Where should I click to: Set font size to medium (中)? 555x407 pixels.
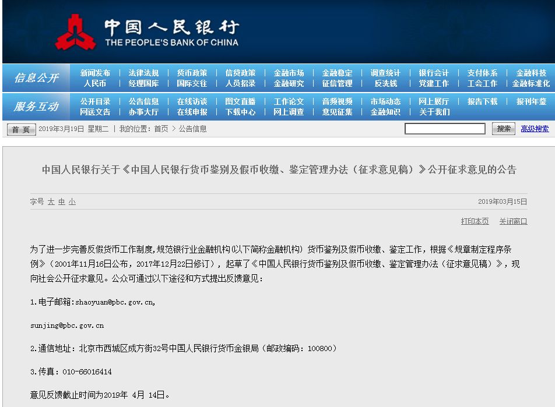pyautogui.click(x=62, y=202)
